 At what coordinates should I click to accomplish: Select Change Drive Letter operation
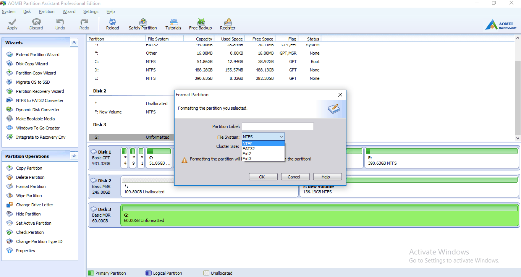coord(30,205)
